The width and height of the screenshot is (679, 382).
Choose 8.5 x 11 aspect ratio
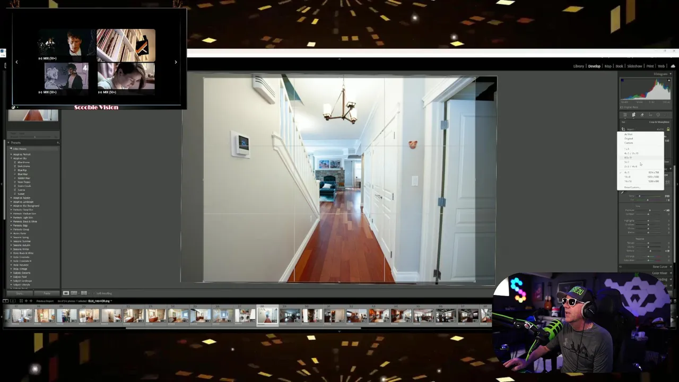point(628,158)
